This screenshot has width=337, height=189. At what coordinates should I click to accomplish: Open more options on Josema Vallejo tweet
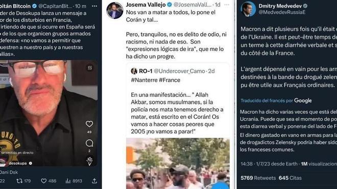[x=227, y=5]
